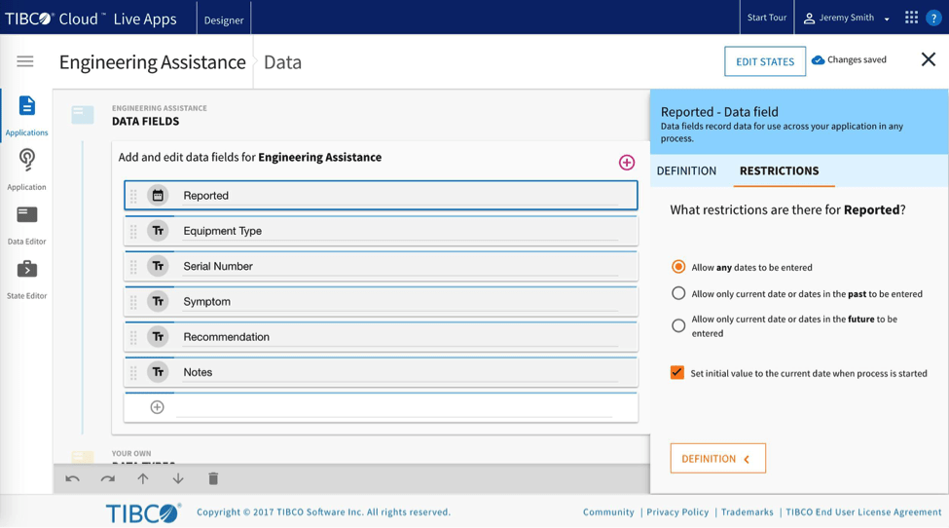
Task: Click the text type icon on Symptom
Action: (158, 301)
